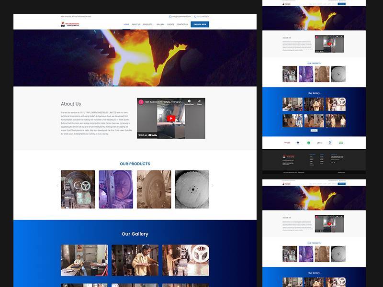Play the YouTube video on the large page
This screenshot has height=287, width=383.
click(171, 118)
